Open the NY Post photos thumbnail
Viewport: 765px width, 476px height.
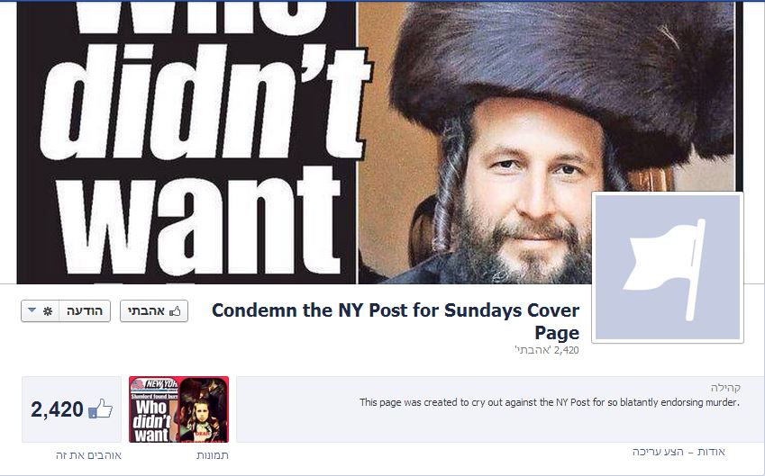tap(178, 409)
